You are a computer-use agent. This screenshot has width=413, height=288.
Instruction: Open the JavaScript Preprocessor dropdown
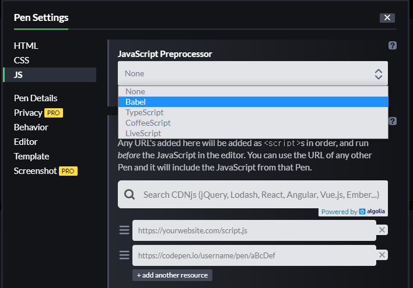click(x=253, y=73)
